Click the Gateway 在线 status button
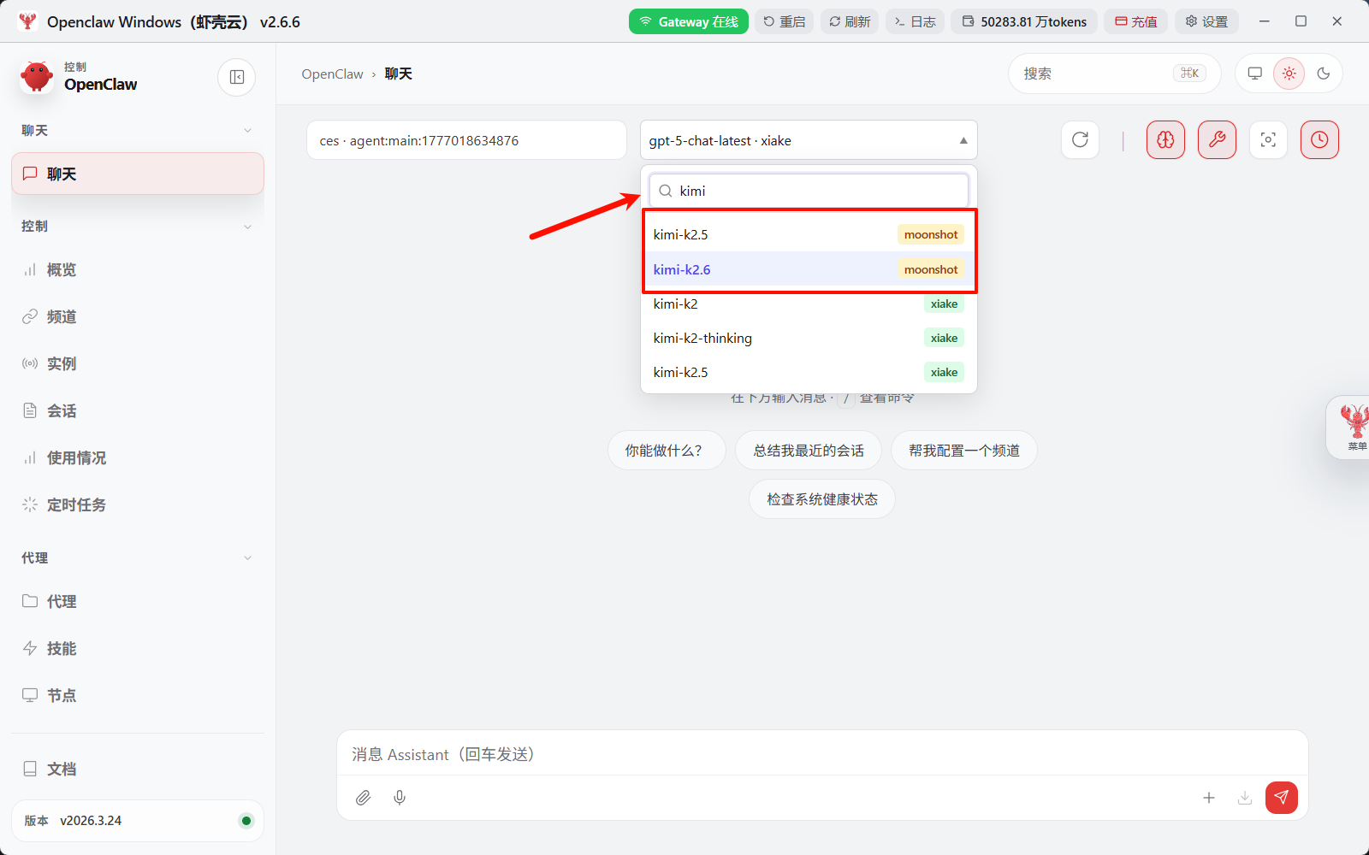The height and width of the screenshot is (855, 1369). pos(689,21)
